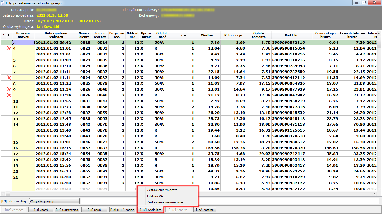Image resolution: width=382 pixels, height=214 pixels.
Task: Click the filter text input field
Action: (230, 201)
